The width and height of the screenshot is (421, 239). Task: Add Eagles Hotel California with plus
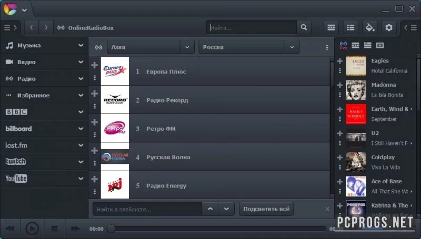(x=340, y=61)
